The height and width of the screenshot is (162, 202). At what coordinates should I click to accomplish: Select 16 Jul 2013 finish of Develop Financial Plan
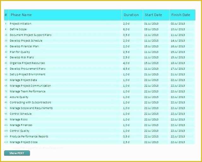(x=178, y=46)
